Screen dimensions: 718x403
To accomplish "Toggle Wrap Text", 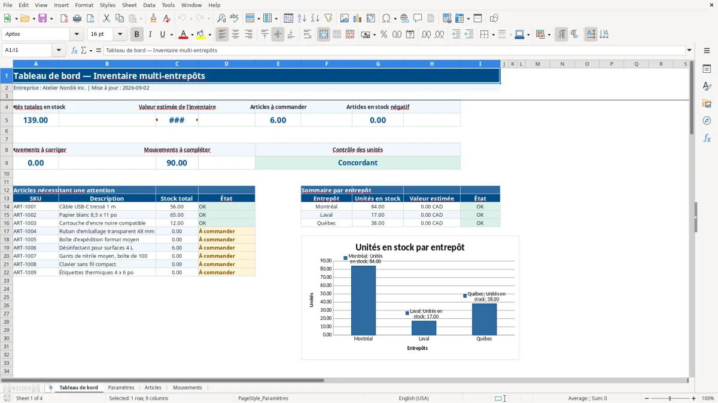I will click(308, 35).
